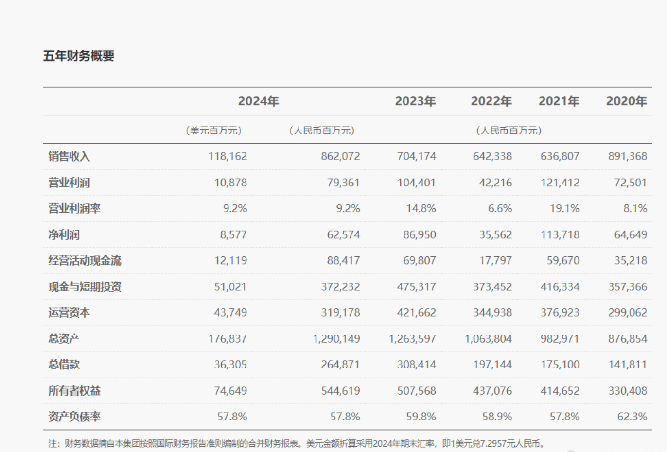Click the 营业利润率 row label
The width and height of the screenshot is (667, 452).
pos(74,208)
